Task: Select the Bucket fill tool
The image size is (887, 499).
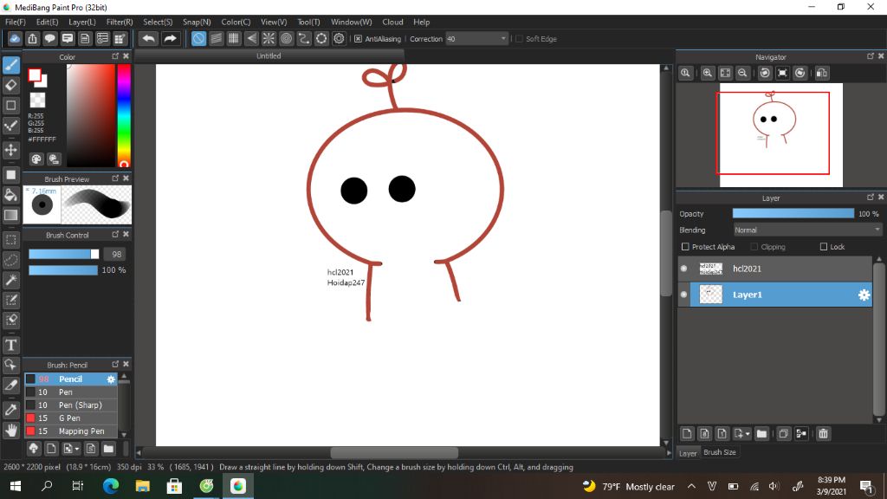Action: tap(10, 195)
